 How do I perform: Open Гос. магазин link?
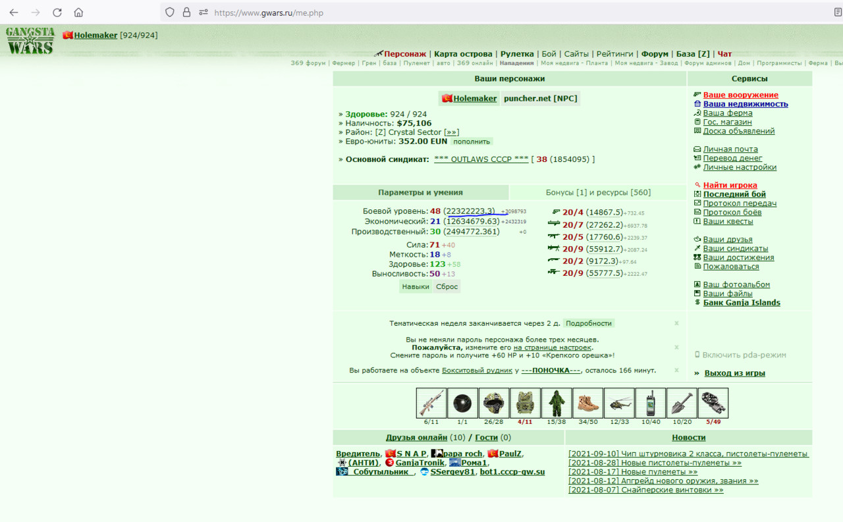727,122
